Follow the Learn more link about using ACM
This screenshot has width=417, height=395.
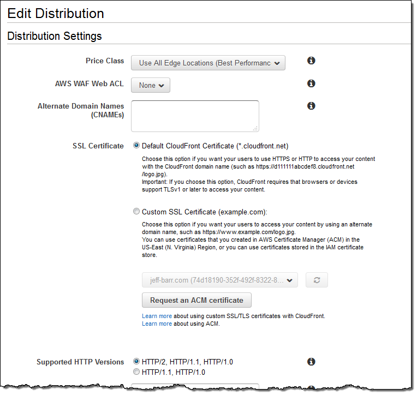pyautogui.click(x=157, y=324)
